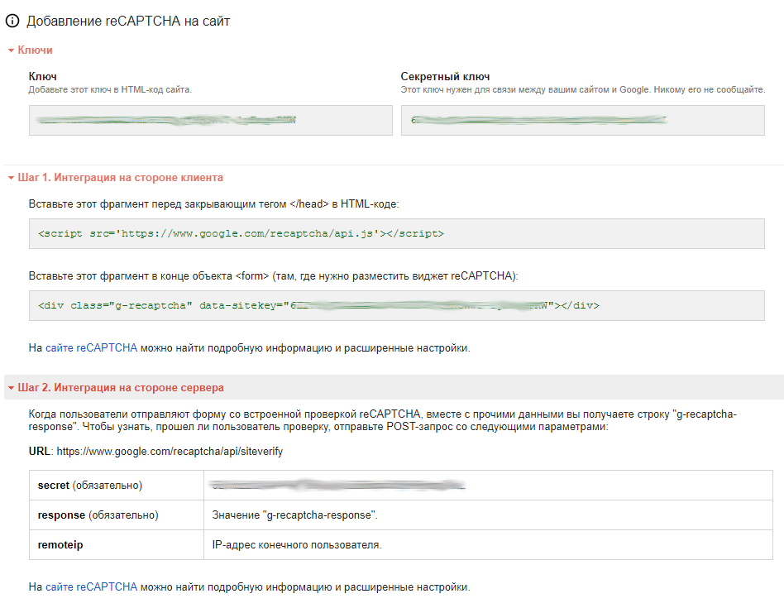Click the info icon beside the page title
Viewport: 784px width, 608px height.
[12, 22]
